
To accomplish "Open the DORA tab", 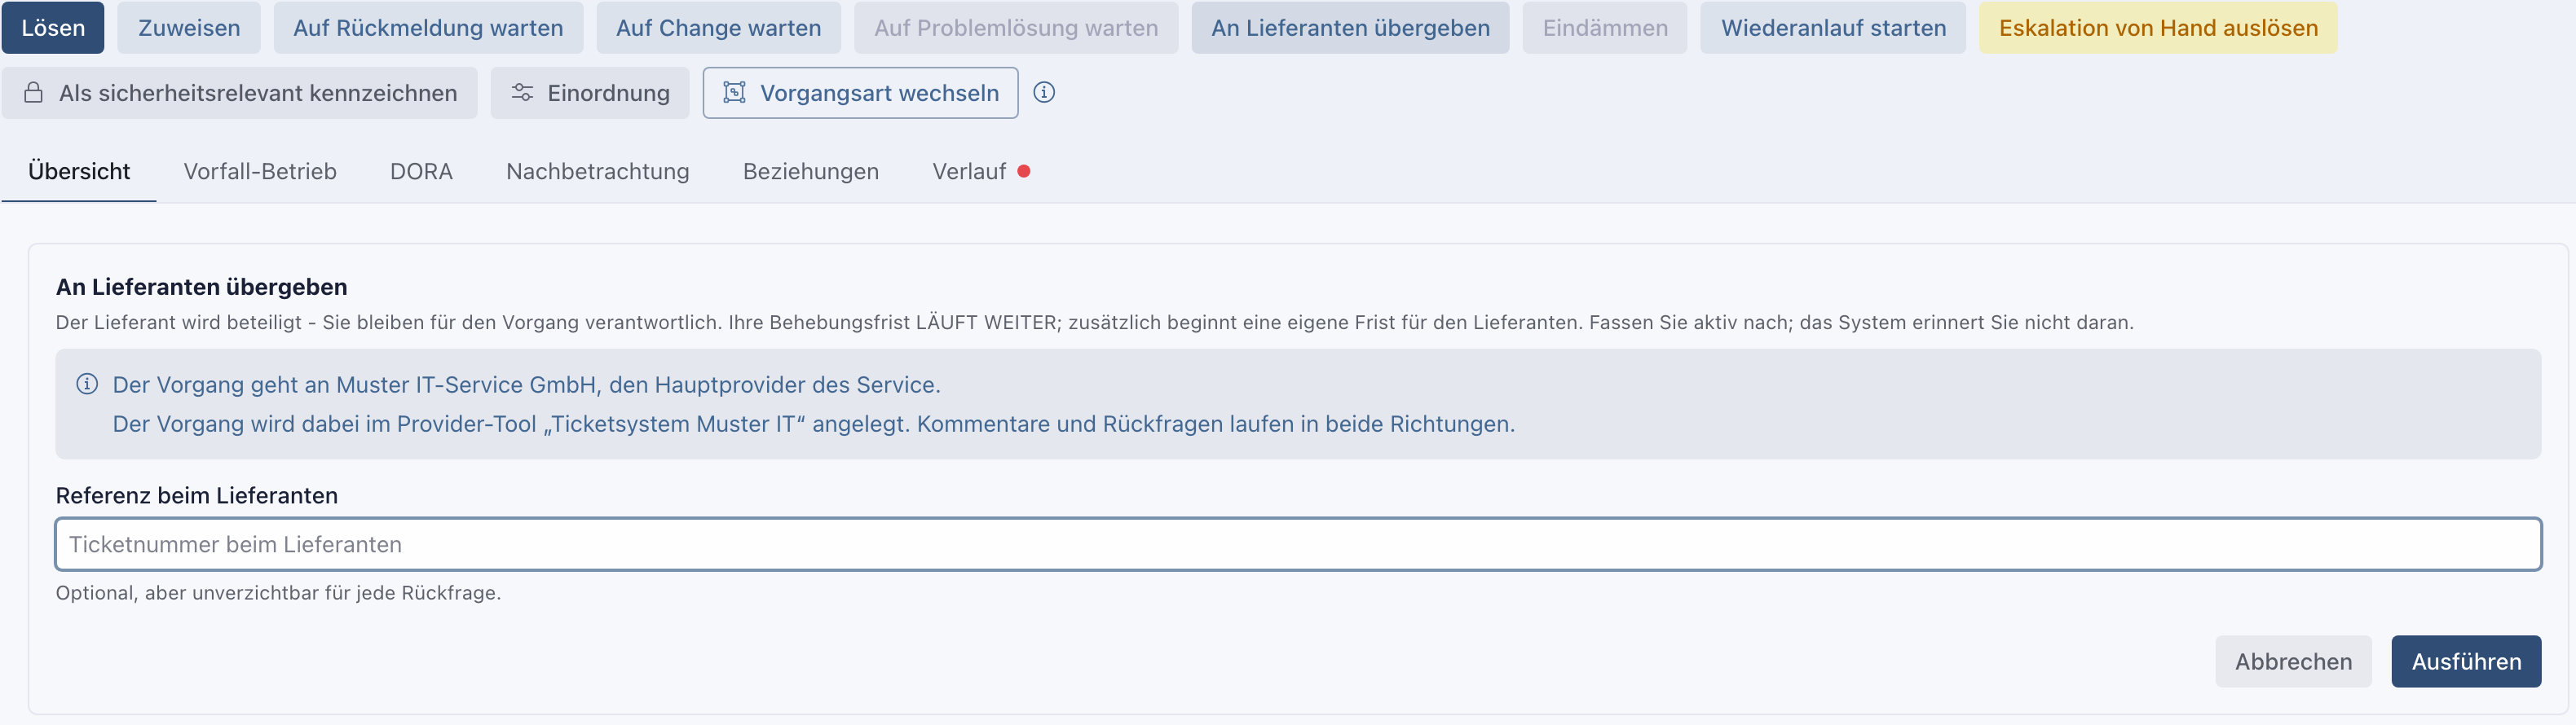I will tap(421, 172).
